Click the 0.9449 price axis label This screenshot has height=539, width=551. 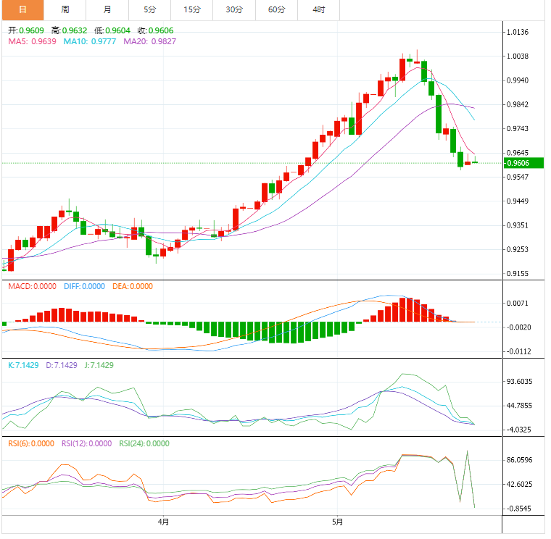pyautogui.click(x=518, y=201)
